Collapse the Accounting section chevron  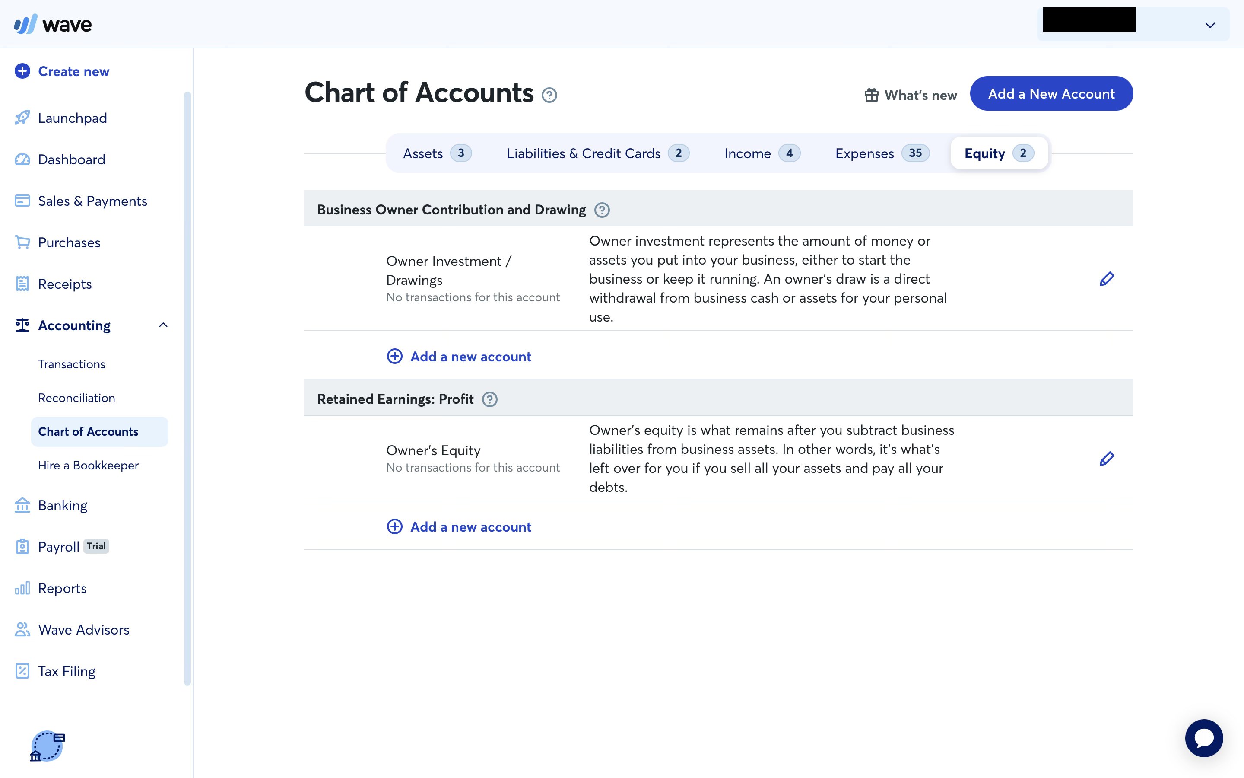pyautogui.click(x=163, y=325)
